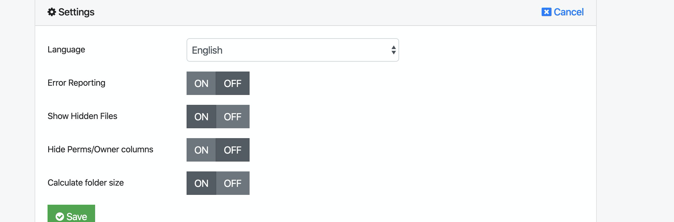Enable Hide Perms/Owner columns ON
Viewport: 674px width, 222px height.
point(201,150)
